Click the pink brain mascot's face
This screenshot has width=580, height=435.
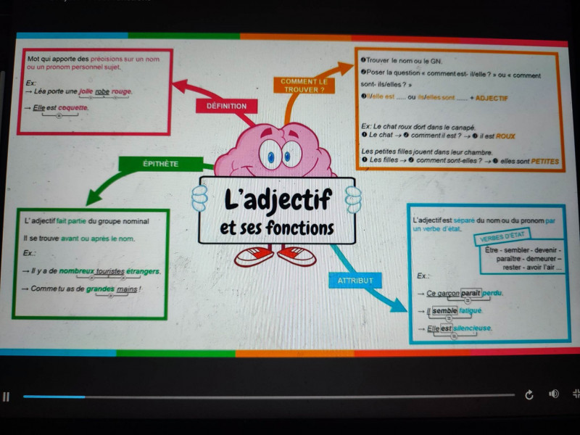(279, 152)
